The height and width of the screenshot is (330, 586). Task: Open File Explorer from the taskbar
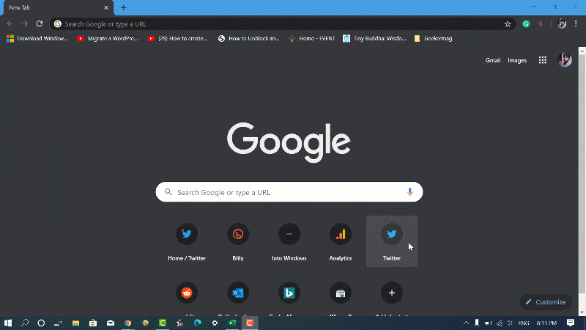coord(75,323)
